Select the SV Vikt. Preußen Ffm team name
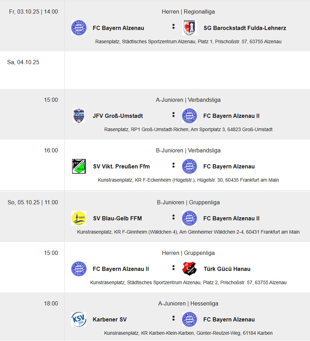This screenshot has width=310, height=341. (x=121, y=166)
